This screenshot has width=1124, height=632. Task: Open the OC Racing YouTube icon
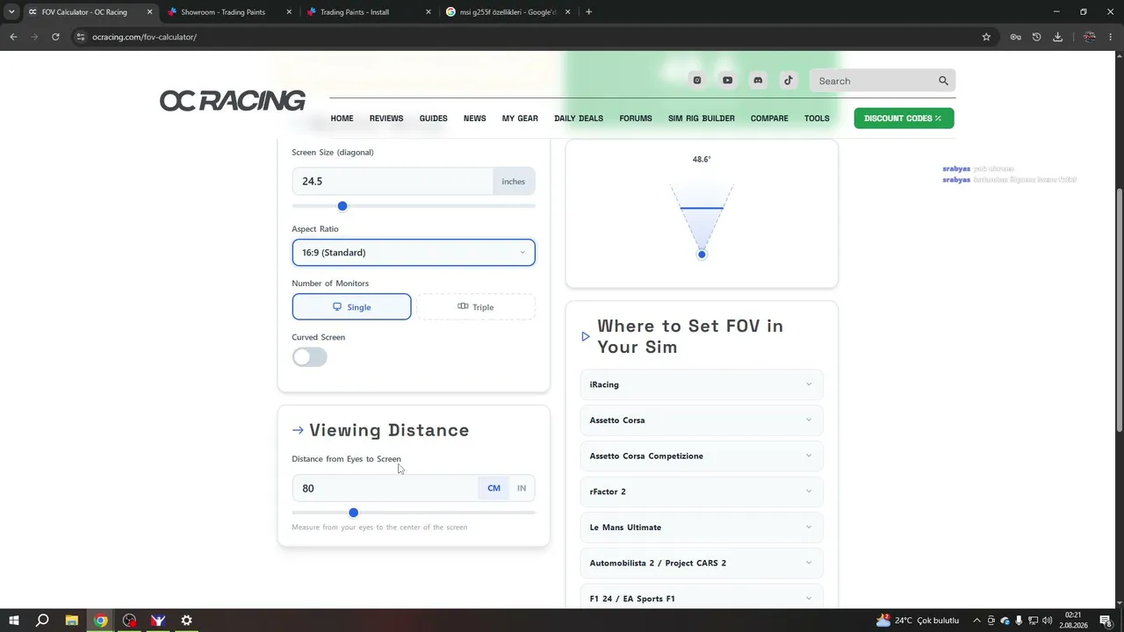pyautogui.click(x=727, y=81)
